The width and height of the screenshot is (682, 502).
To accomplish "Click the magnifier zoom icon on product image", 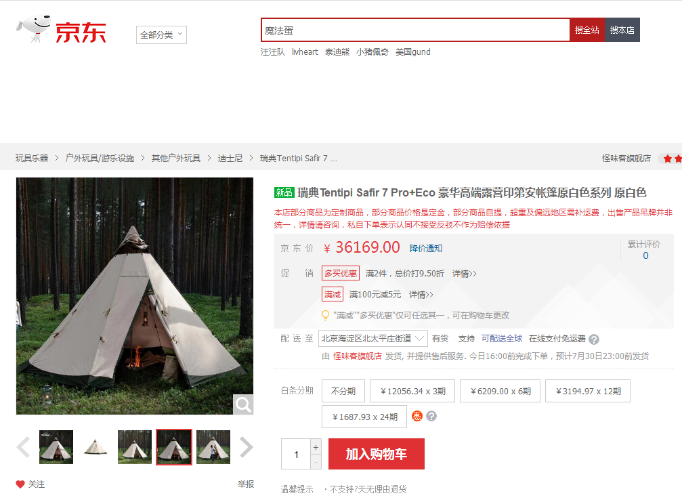I will [x=243, y=404].
